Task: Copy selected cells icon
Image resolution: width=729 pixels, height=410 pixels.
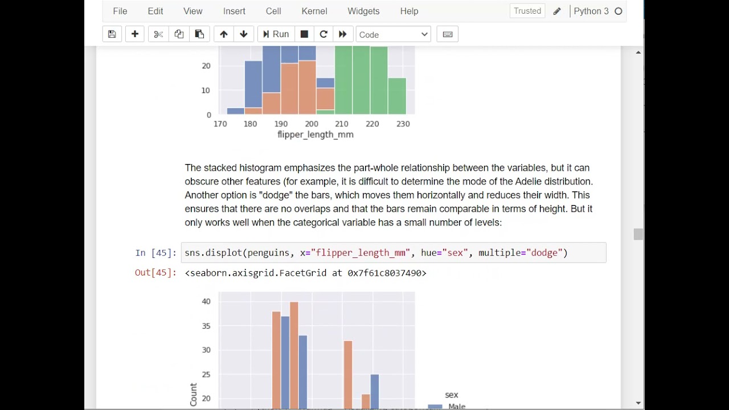Action: [179, 34]
